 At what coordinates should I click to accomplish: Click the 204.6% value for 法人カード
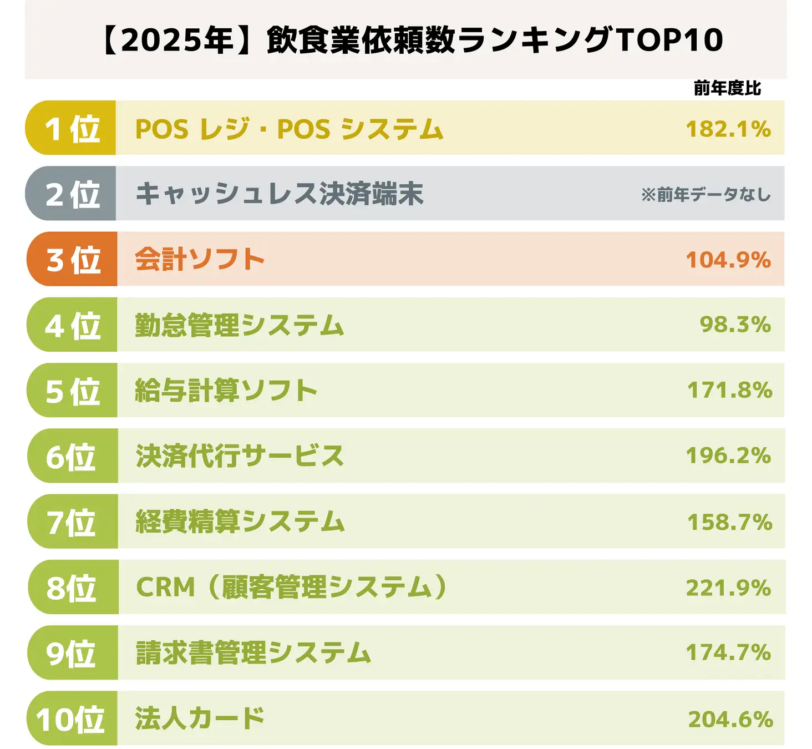730,720
